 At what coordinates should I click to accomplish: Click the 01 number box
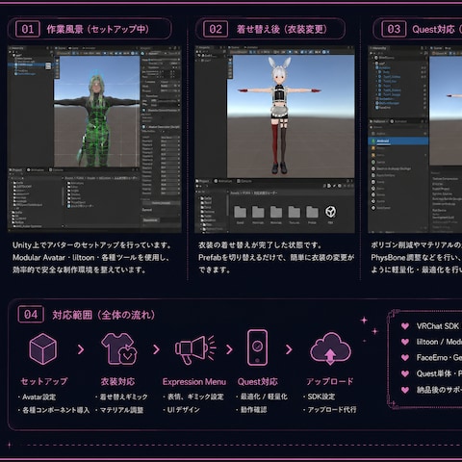coord(28,30)
